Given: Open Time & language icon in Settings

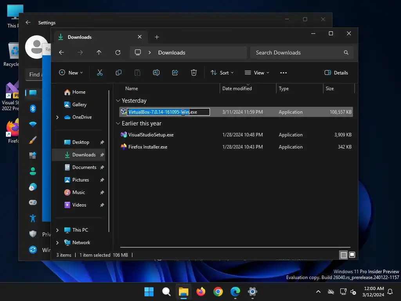Looking at the screenshot, I should click(x=33, y=187).
